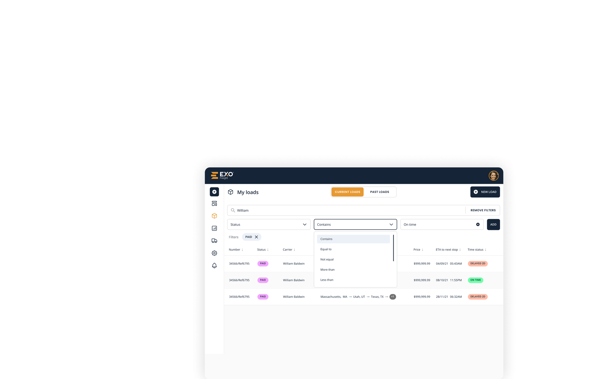
Task: Open settings gear in sidebar
Action: click(x=214, y=253)
